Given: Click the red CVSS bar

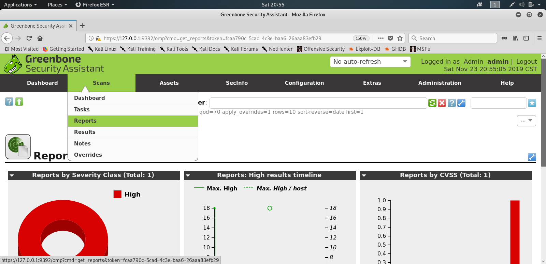Looking at the screenshot, I should pyautogui.click(x=515, y=232).
